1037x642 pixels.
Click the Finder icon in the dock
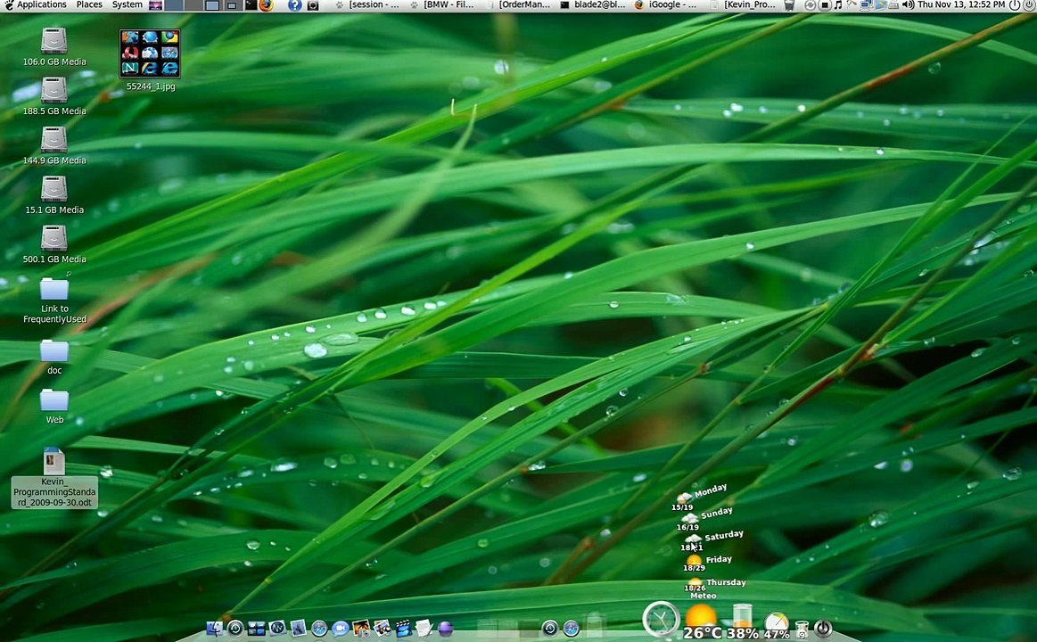(x=214, y=629)
